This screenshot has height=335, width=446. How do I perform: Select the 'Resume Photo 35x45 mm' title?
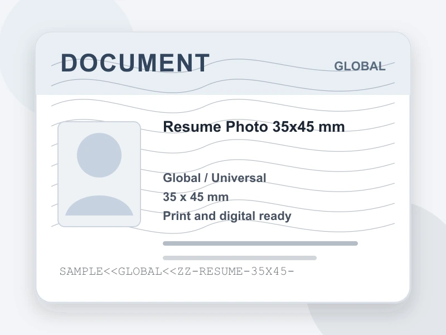pos(254,127)
